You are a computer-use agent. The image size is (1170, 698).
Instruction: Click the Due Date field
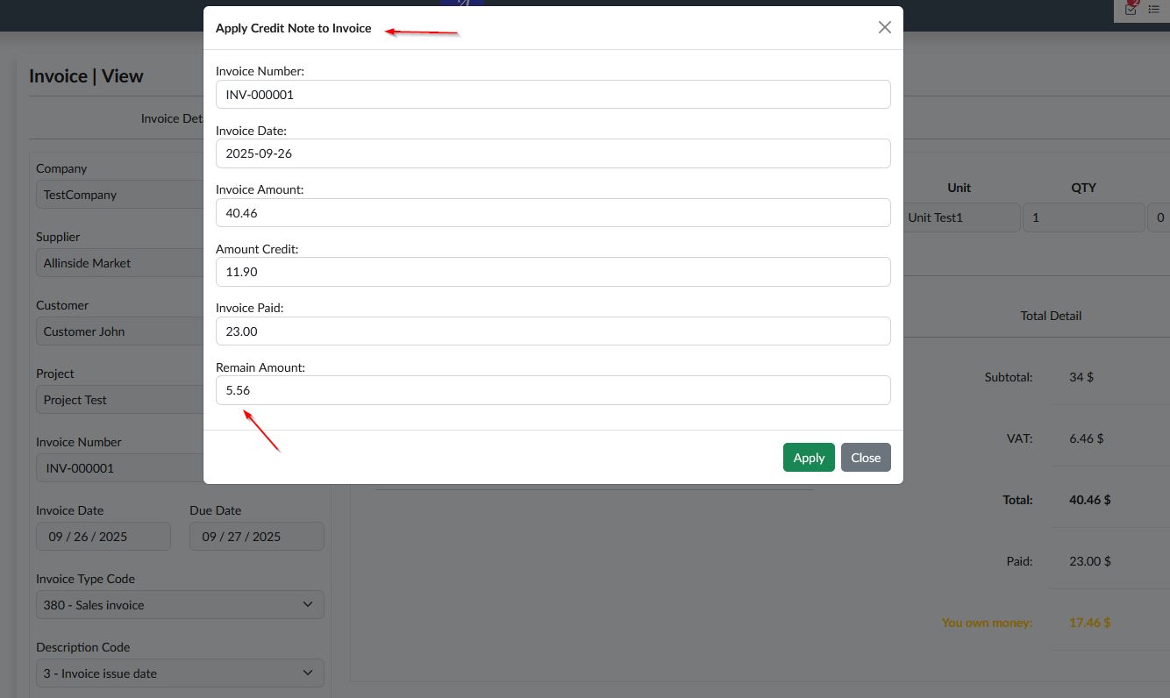click(x=256, y=537)
